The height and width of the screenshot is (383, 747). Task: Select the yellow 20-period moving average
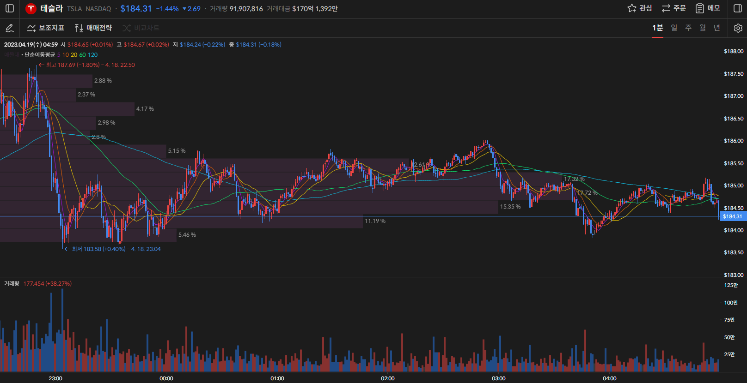pos(74,54)
